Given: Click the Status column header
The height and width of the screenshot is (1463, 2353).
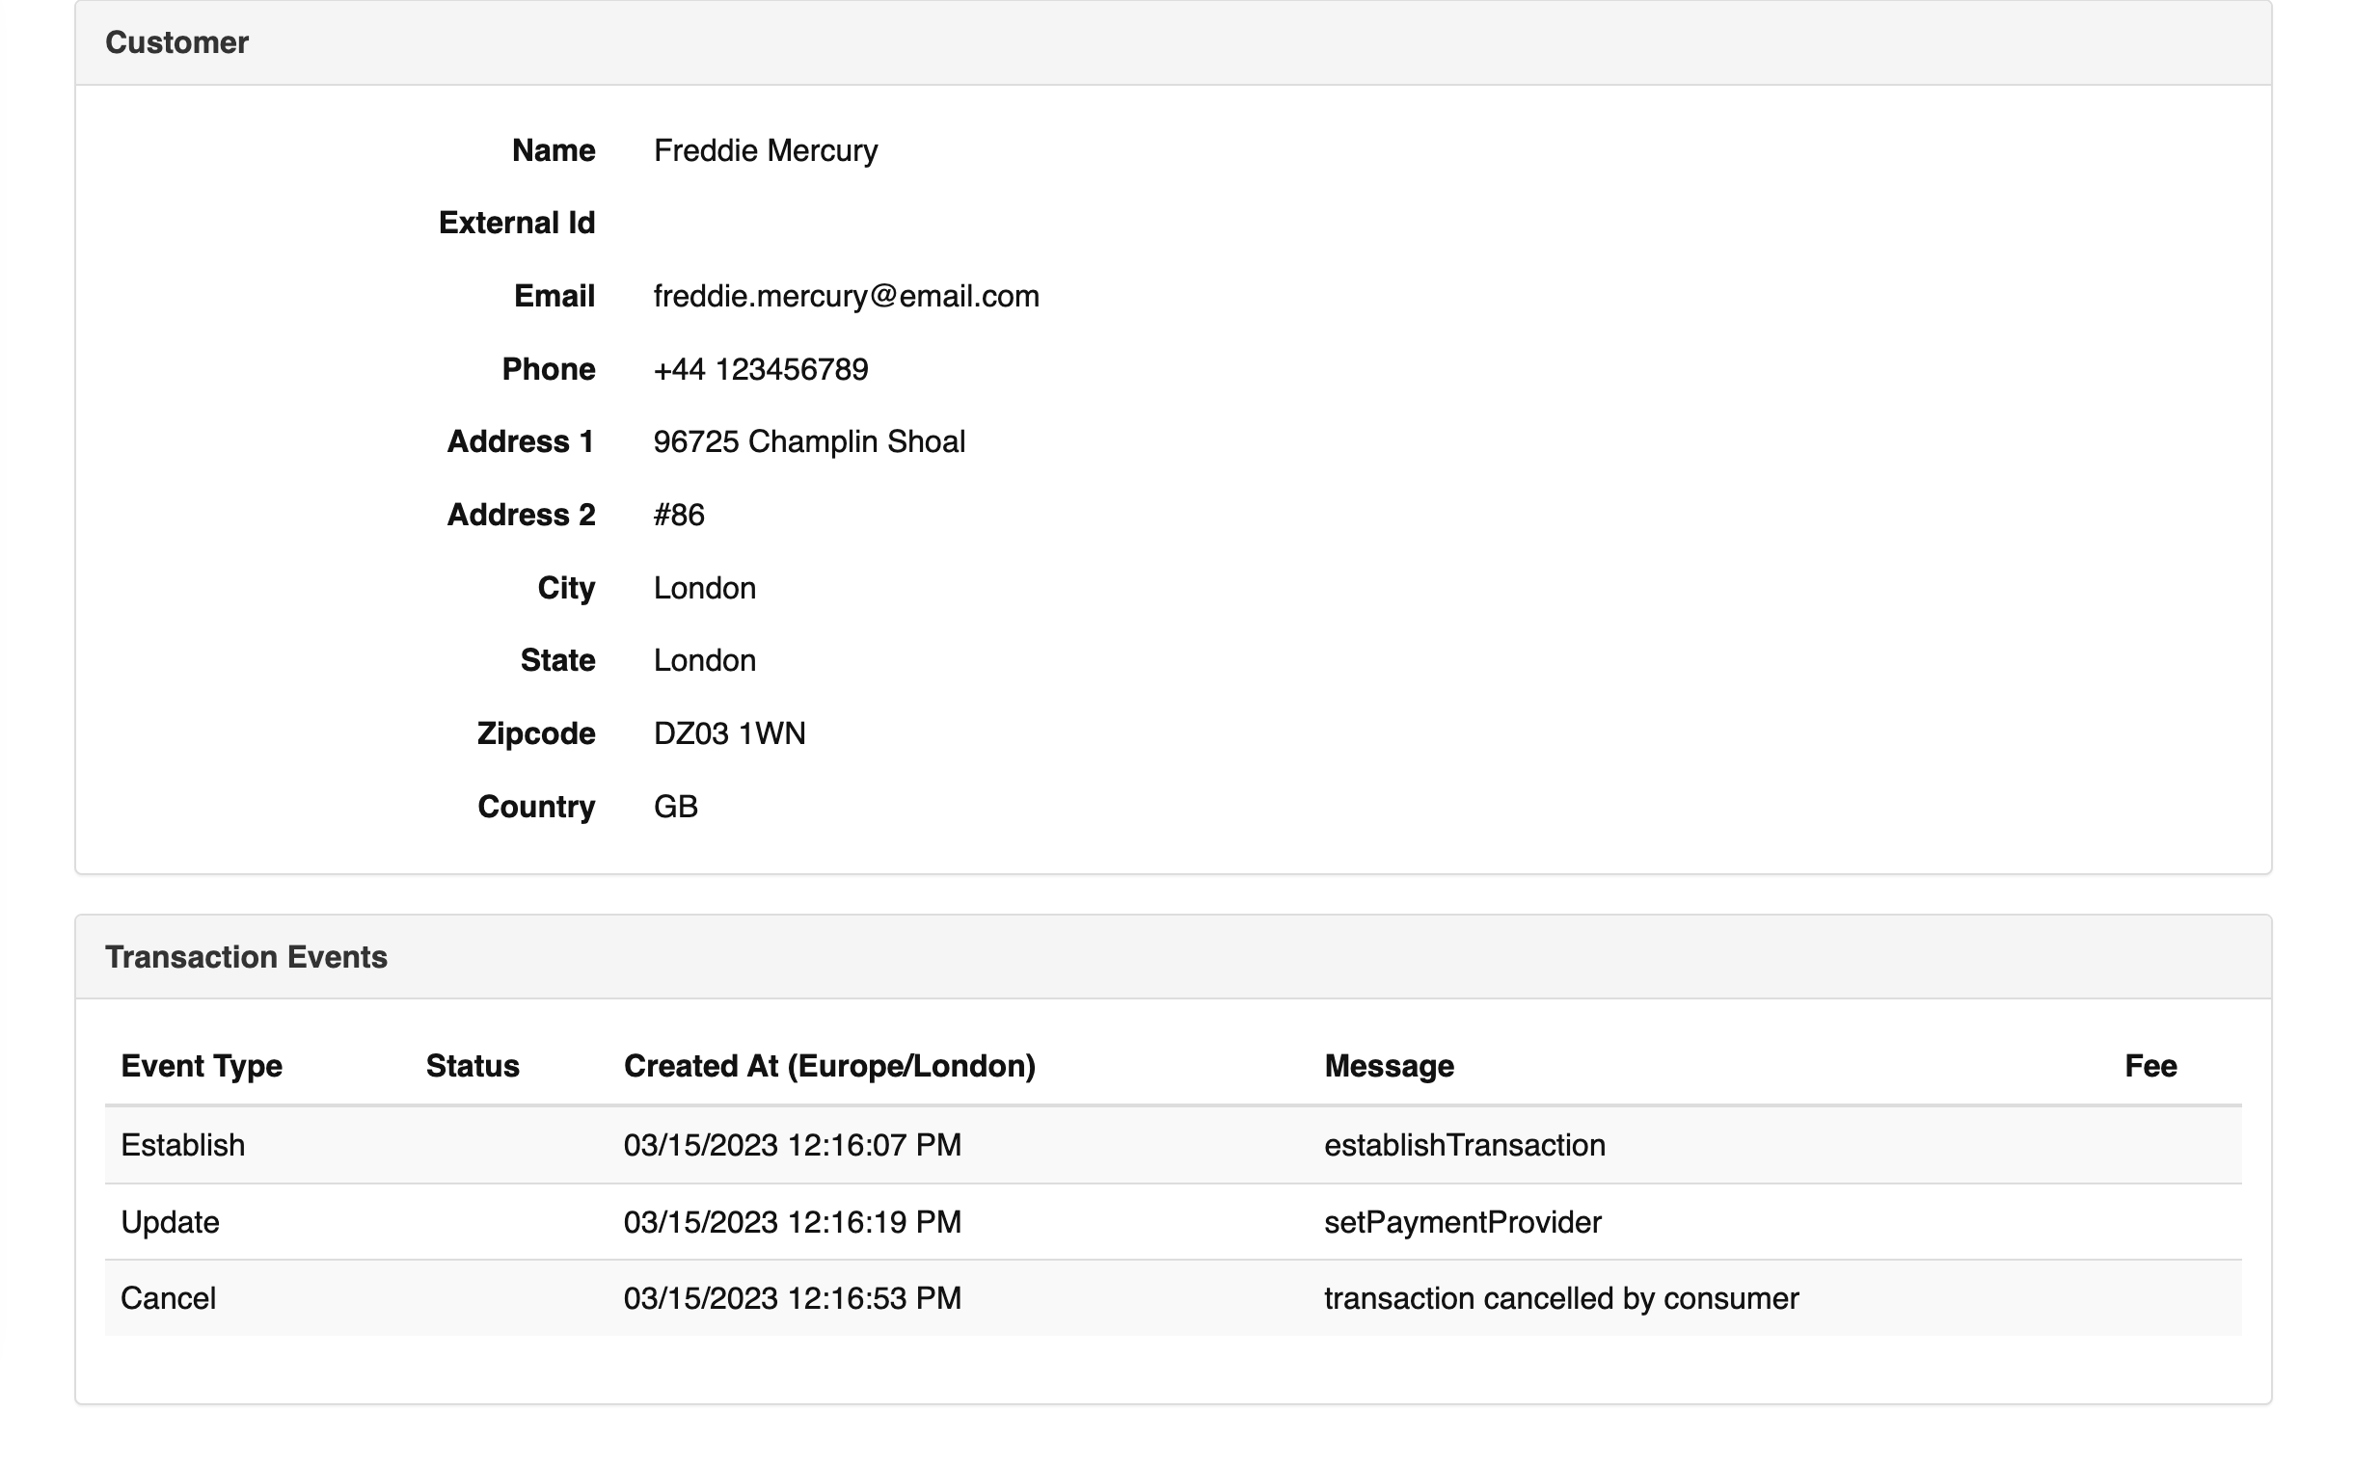Looking at the screenshot, I should click(x=472, y=1066).
